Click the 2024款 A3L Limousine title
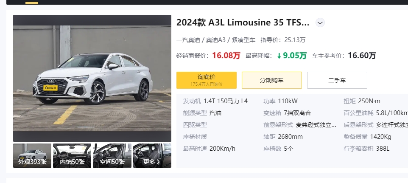The width and height of the screenshot is (408, 183). point(243,23)
